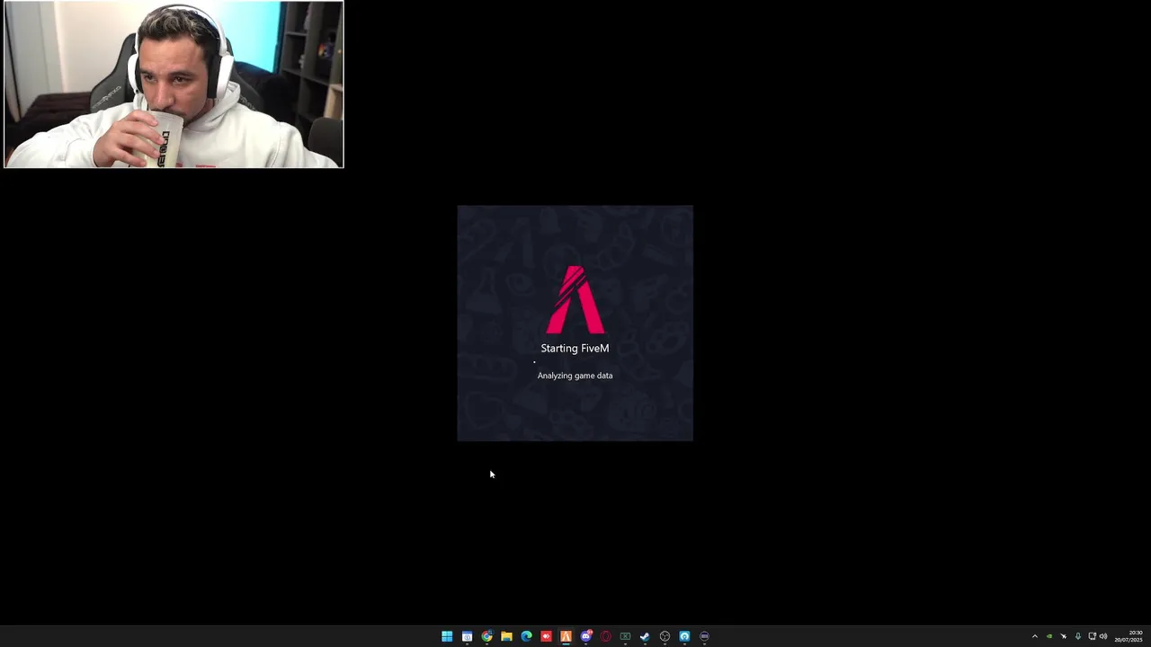This screenshot has height=647, width=1151.
Task: Open Google Chrome from the taskbar
Action: [x=486, y=636]
